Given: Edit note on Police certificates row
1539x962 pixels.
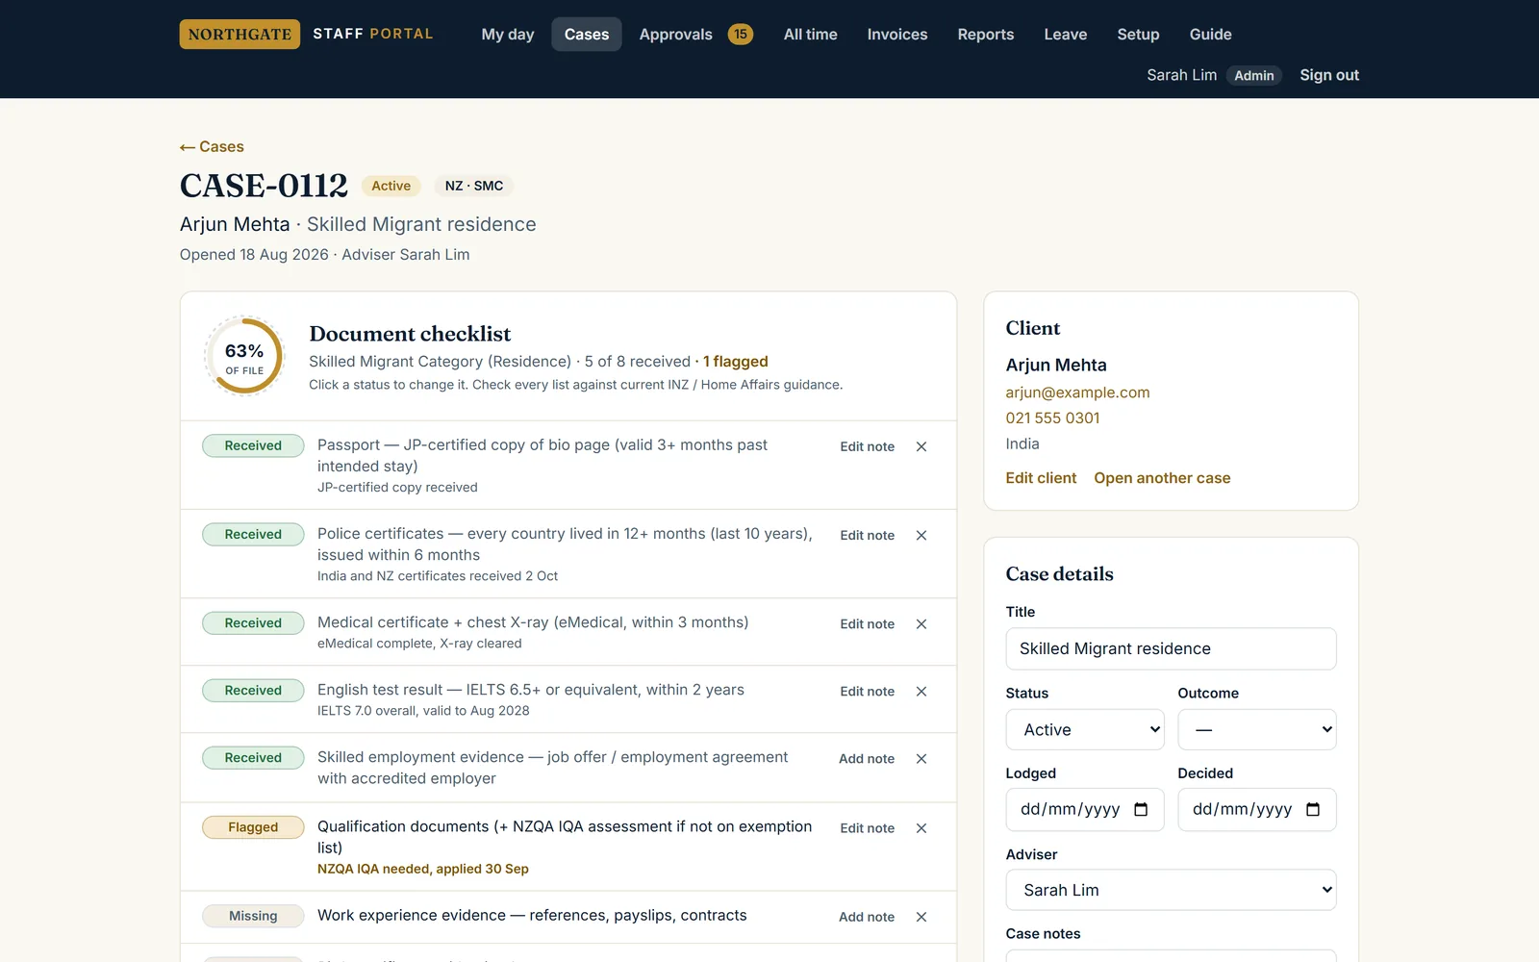Looking at the screenshot, I should click(867, 535).
